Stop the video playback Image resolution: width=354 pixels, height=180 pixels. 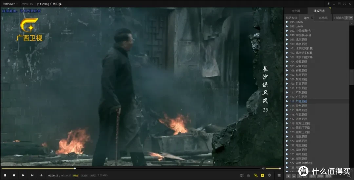pos(14,175)
